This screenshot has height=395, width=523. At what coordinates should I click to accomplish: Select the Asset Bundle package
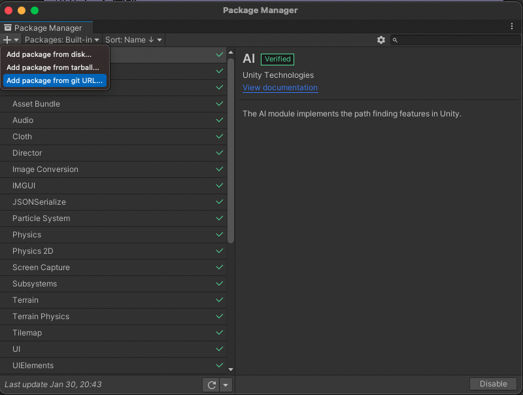click(113, 104)
